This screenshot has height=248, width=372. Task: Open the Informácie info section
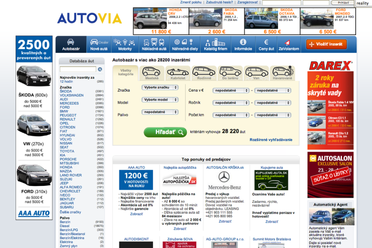click(243, 44)
